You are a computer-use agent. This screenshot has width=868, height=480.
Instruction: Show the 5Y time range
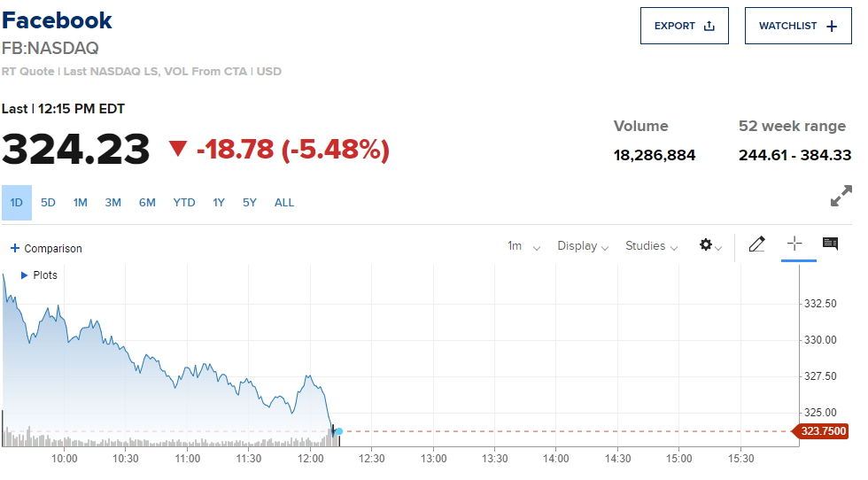[250, 203]
